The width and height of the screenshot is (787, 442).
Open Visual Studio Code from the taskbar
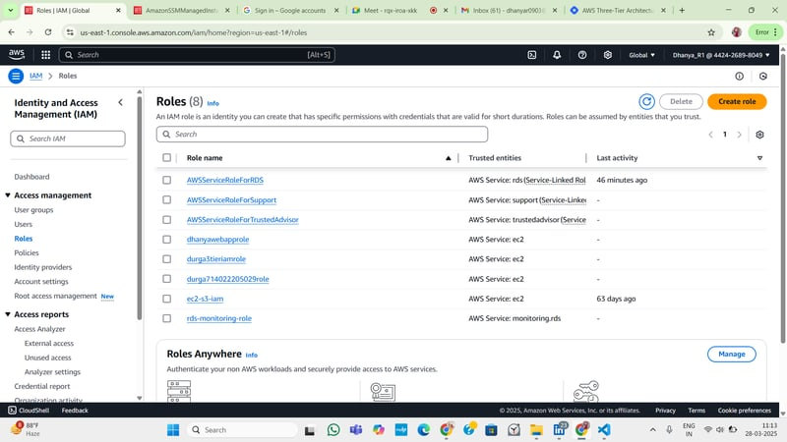pos(604,430)
